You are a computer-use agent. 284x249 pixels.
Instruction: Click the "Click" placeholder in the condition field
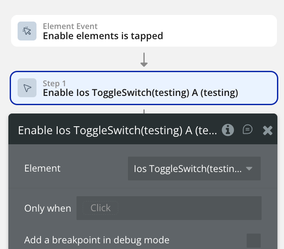click(100, 208)
